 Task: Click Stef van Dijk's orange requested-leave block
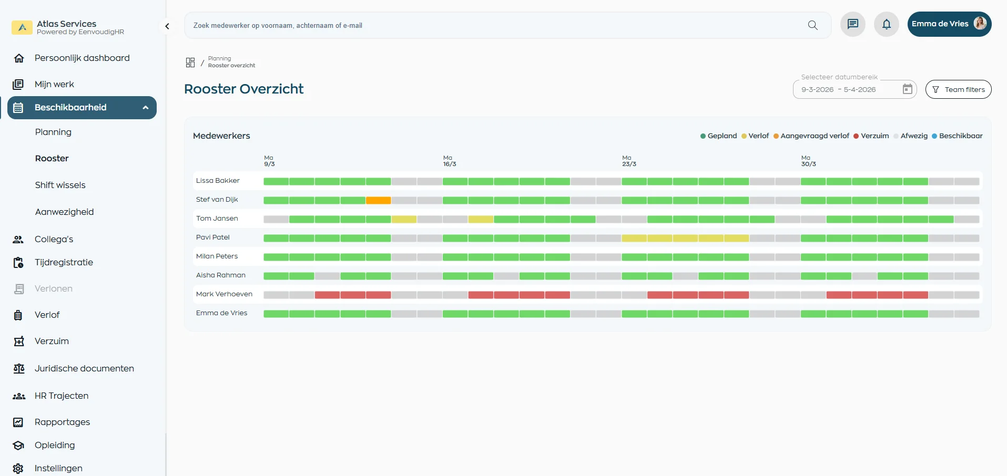[378, 200]
